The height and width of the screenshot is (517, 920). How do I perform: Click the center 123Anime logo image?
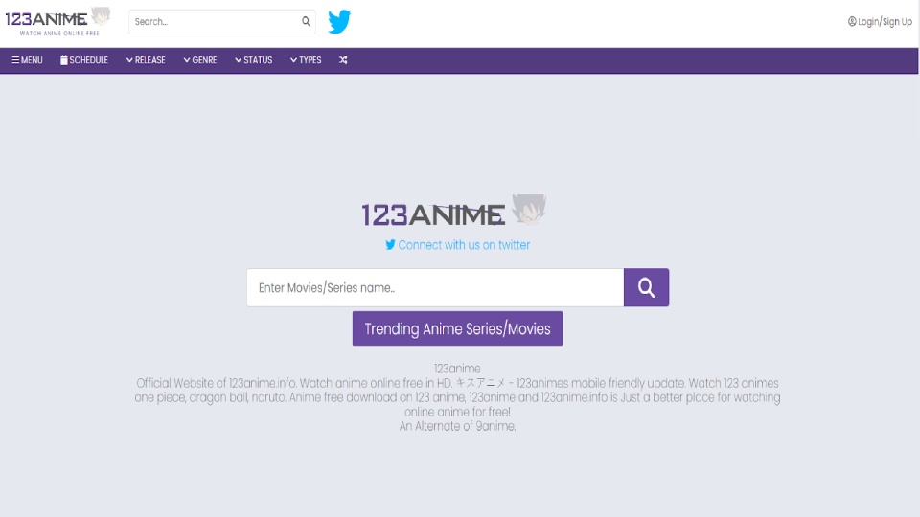[x=454, y=211]
